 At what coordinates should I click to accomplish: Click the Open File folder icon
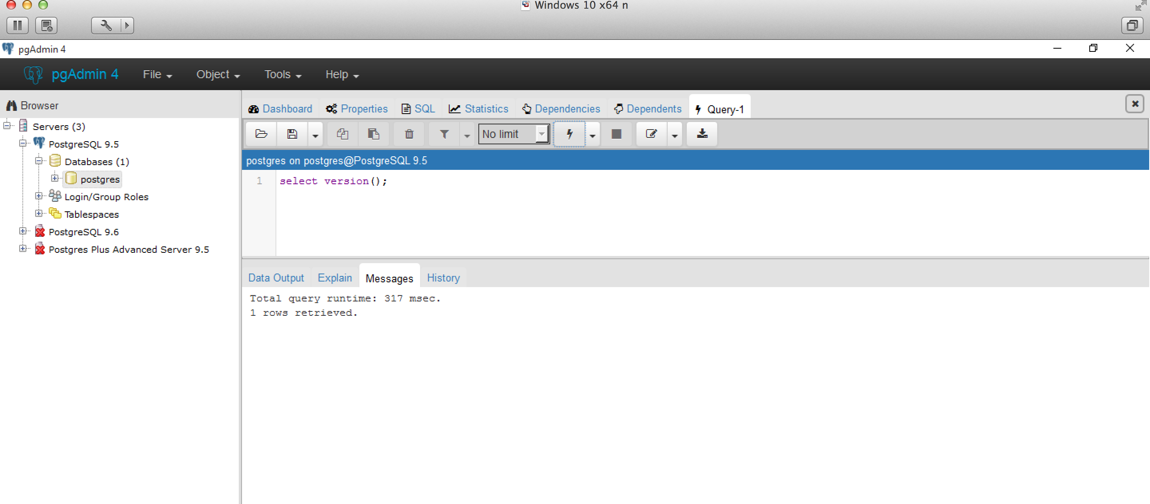coord(261,134)
